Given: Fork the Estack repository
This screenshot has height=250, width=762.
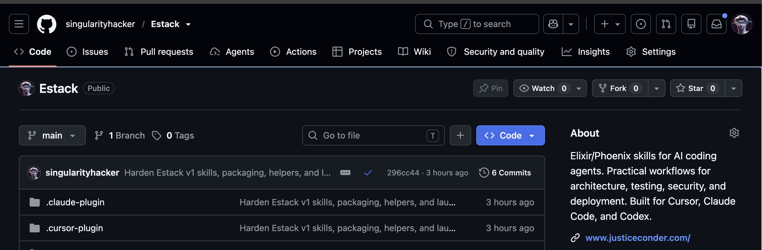Looking at the screenshot, I should tap(620, 88).
